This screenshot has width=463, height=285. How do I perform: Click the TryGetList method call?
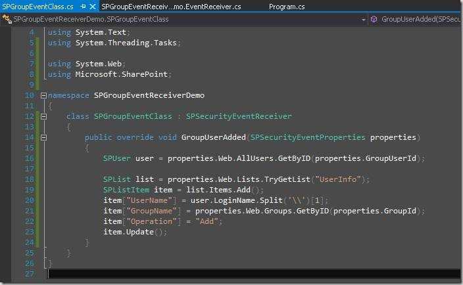pyautogui.click(x=287, y=179)
